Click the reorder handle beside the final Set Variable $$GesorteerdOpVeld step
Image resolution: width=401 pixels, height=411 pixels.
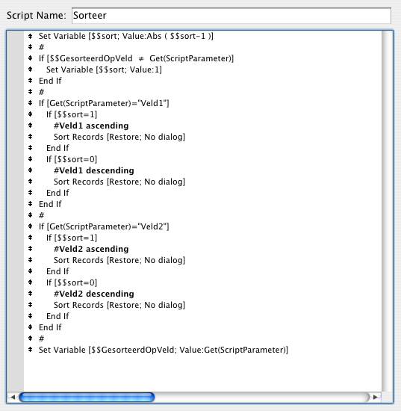[x=30, y=350]
